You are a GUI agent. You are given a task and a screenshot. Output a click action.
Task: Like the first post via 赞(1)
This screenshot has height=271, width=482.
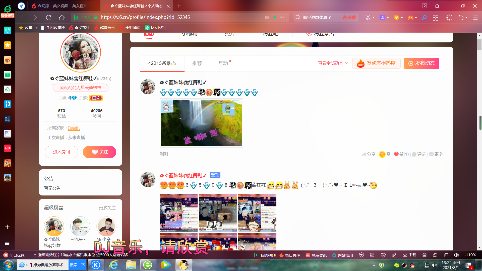[x=401, y=154]
